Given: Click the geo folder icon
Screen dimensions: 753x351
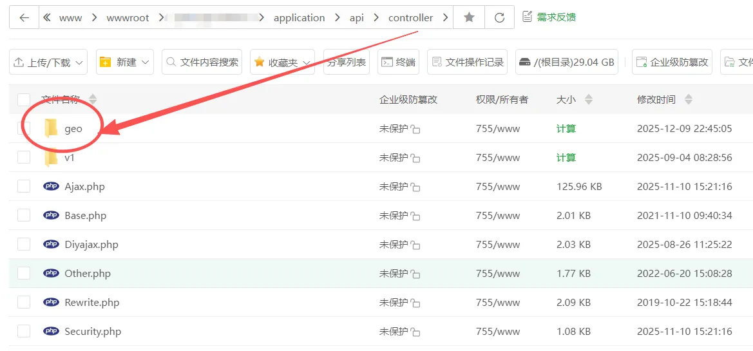Looking at the screenshot, I should (51, 129).
